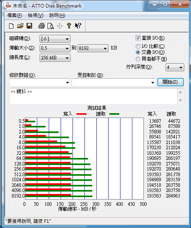This screenshot has width=191, height=228.
Task: Maximize the ATTO Disk Benchmark window
Action: click(165, 4)
